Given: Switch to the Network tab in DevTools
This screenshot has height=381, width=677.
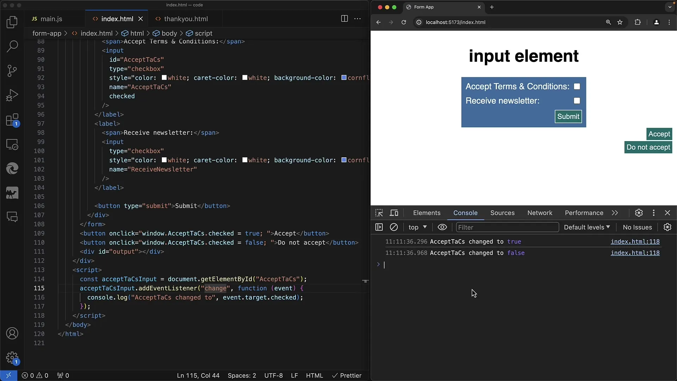Looking at the screenshot, I should pyautogui.click(x=540, y=213).
